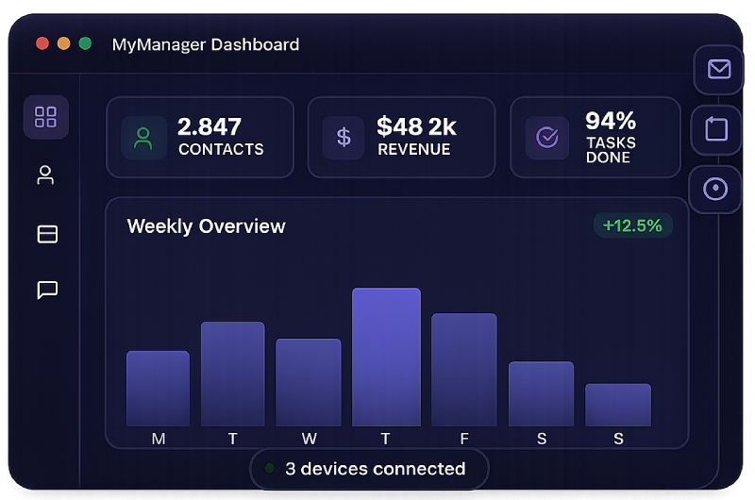Open the mail envelope floating button
This screenshot has width=755, height=500.
(719, 69)
